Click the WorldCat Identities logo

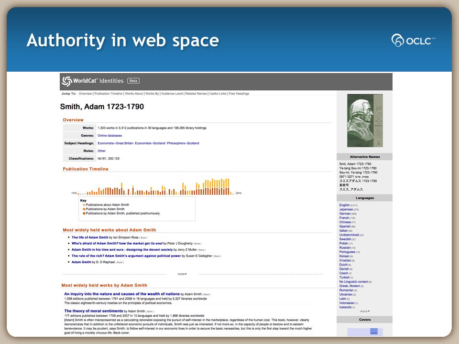[93, 81]
